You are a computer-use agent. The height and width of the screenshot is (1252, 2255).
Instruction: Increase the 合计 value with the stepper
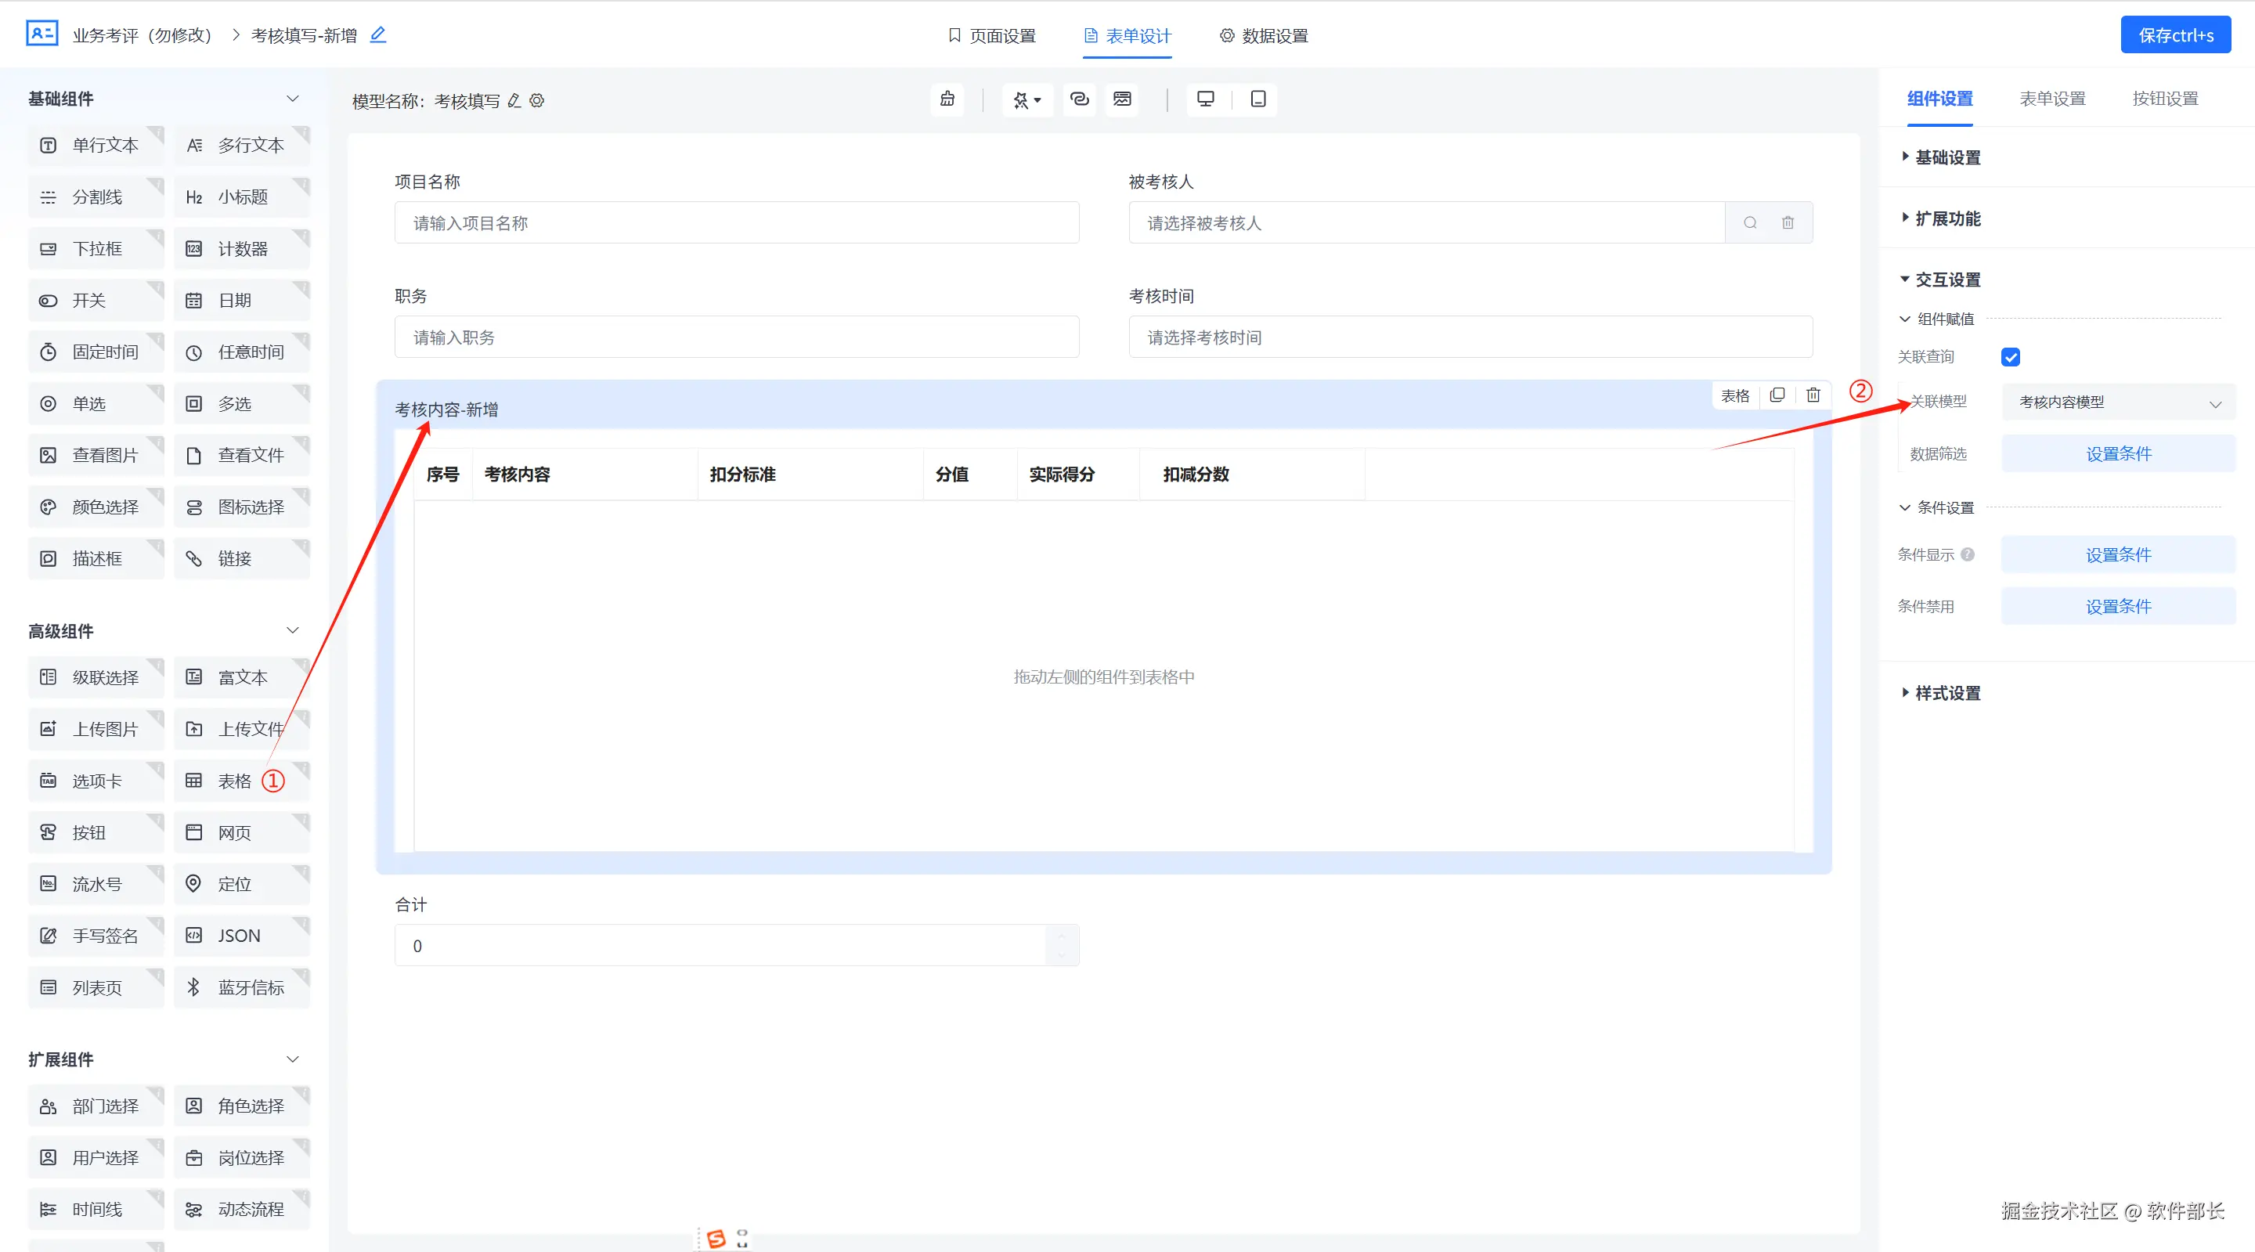1061,935
